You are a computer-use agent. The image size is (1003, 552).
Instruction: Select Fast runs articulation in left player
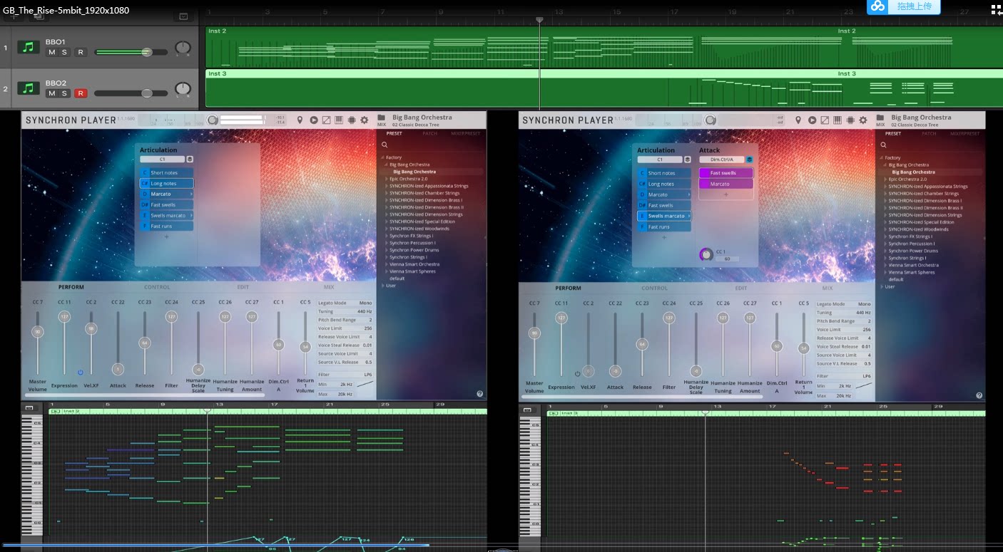tap(166, 226)
